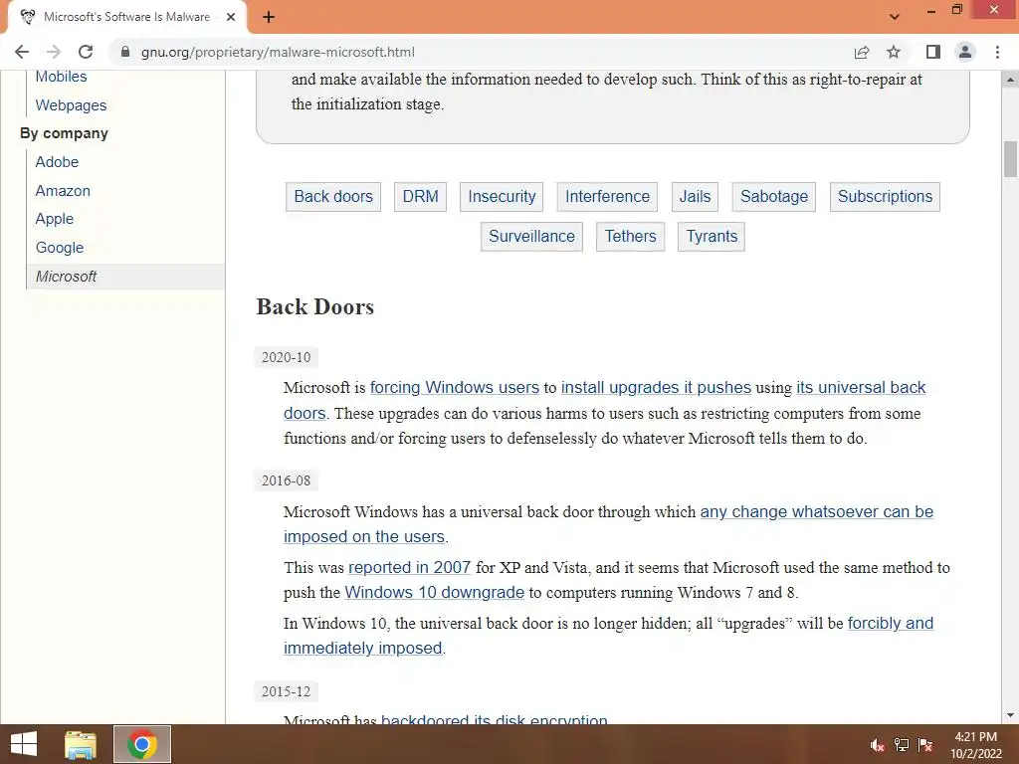Viewport: 1019px width, 764px height.
Task: Open the Chrome side panel icon
Action: click(933, 52)
